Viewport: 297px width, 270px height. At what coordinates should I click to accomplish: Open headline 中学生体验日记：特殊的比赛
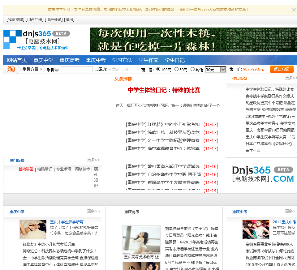[164, 90]
